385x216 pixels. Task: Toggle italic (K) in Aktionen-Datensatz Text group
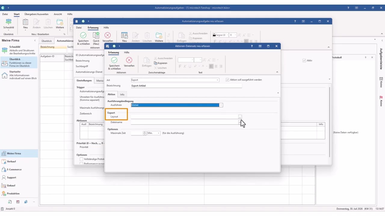(185, 66)
